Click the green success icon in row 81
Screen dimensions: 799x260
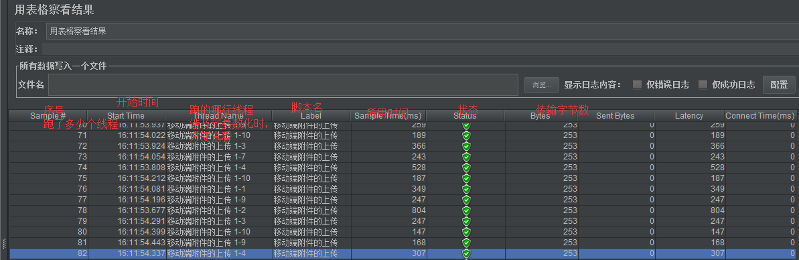(x=465, y=242)
